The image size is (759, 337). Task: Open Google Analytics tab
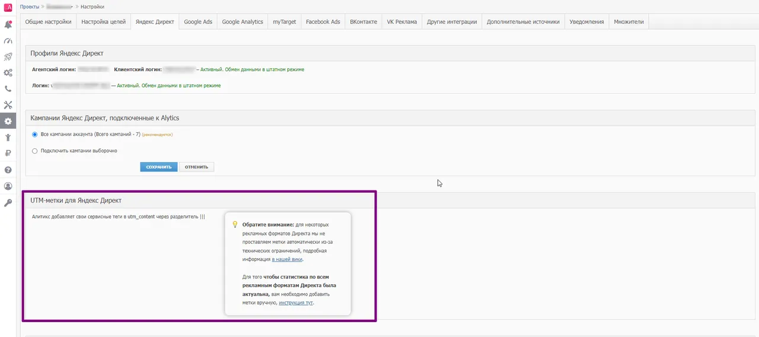coord(243,21)
